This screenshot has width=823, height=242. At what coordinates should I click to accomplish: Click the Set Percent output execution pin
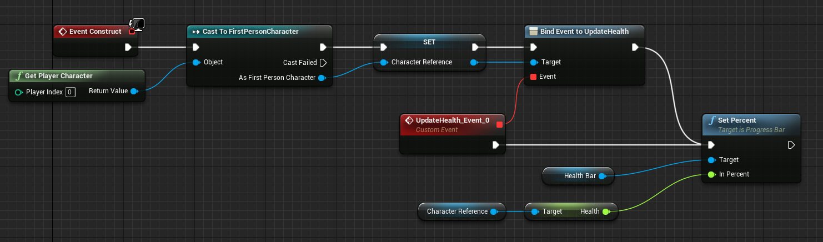pyautogui.click(x=791, y=145)
